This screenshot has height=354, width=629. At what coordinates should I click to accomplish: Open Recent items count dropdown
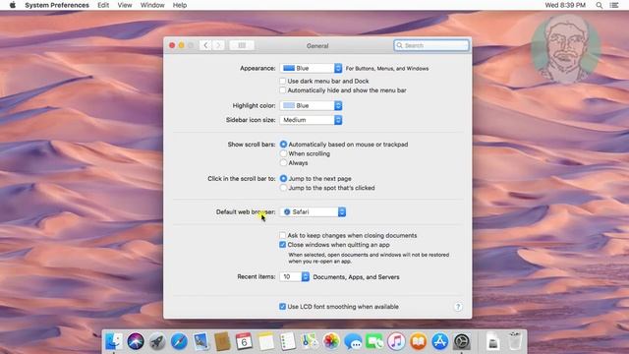(x=295, y=276)
